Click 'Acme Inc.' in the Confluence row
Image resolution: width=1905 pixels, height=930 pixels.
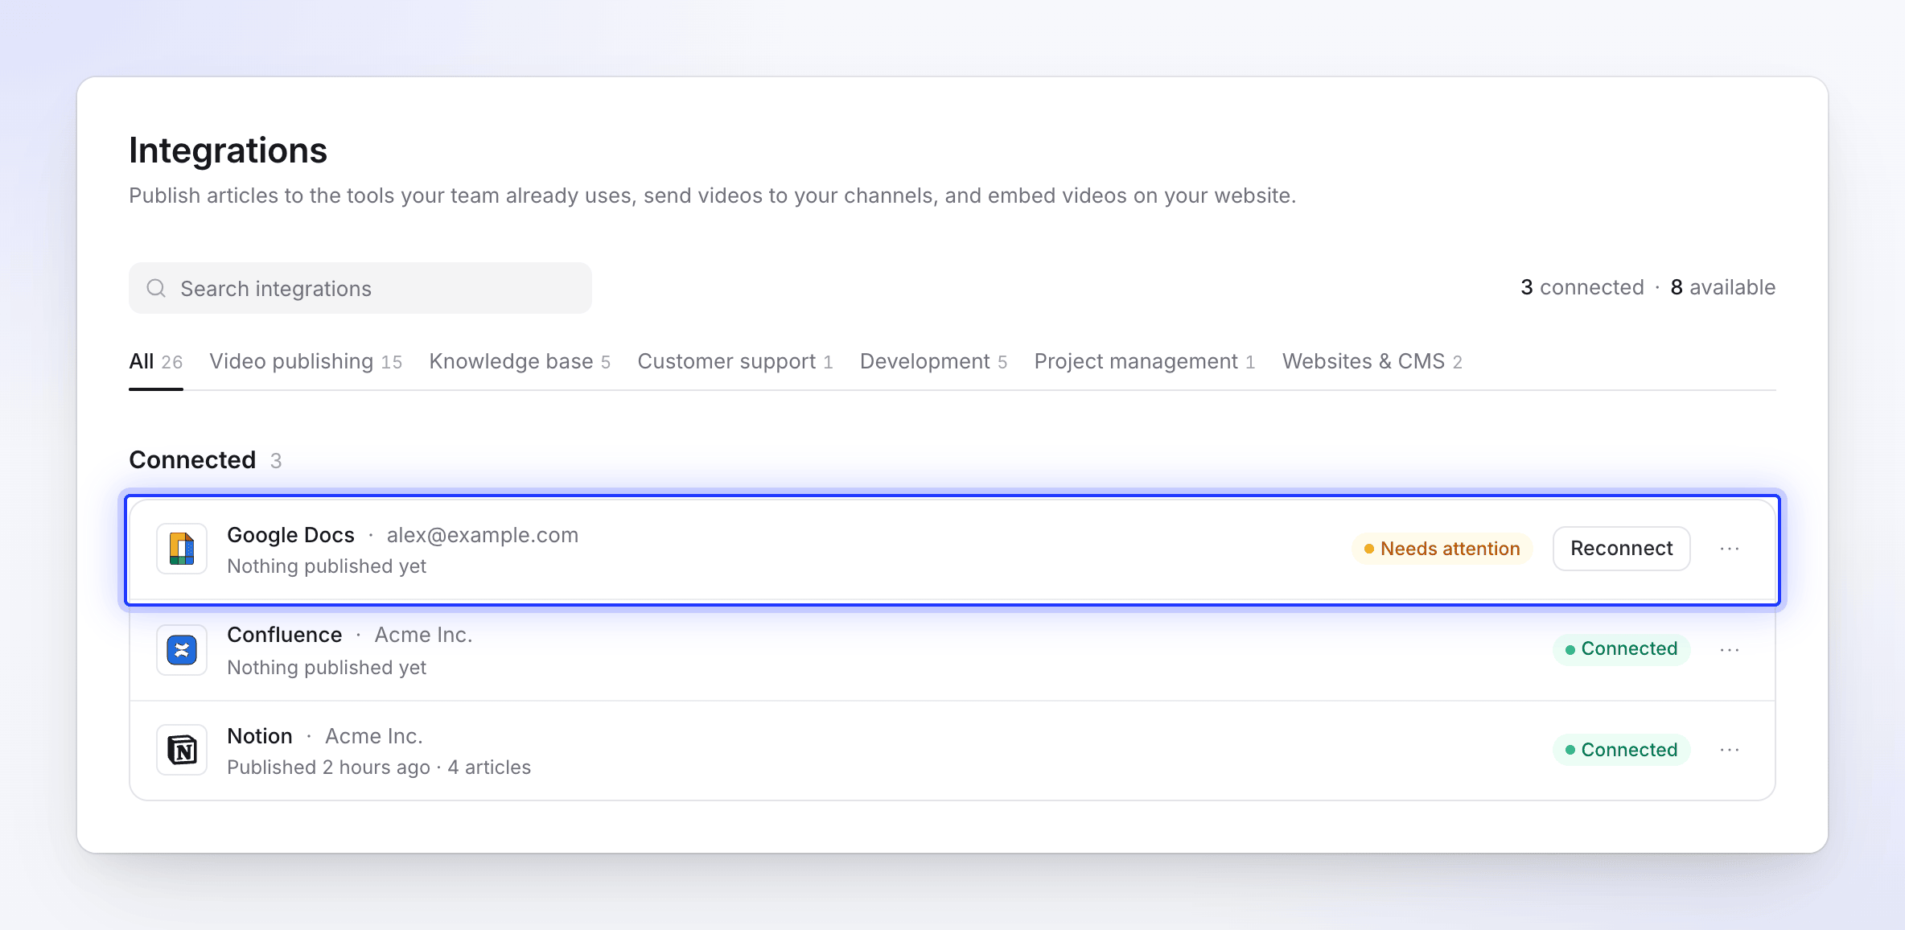[424, 635]
